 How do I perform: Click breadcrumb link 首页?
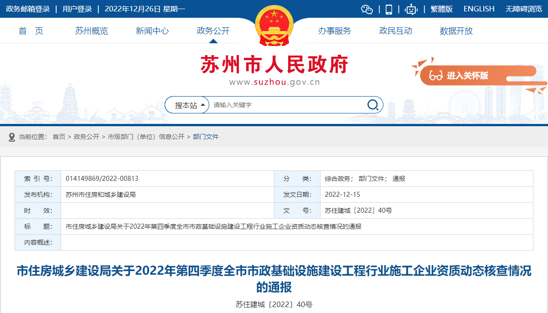59,137
